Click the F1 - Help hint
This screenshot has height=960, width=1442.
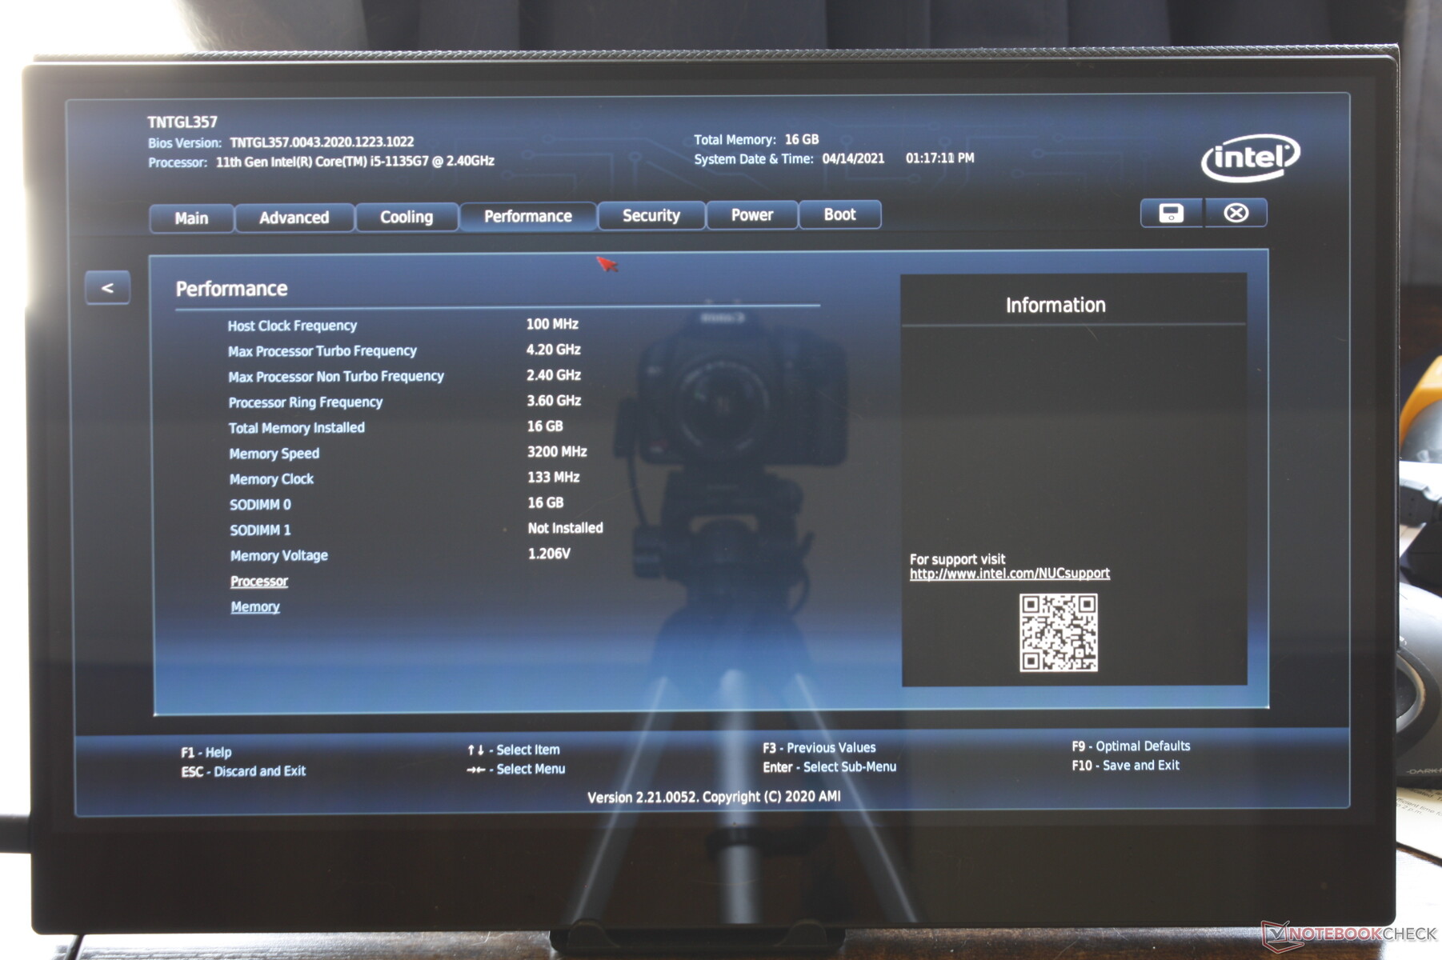click(206, 753)
